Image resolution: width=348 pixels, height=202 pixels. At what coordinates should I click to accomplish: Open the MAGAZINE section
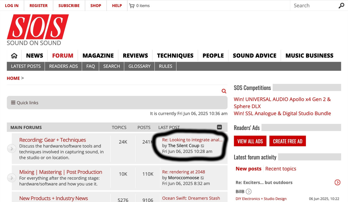[98, 56]
